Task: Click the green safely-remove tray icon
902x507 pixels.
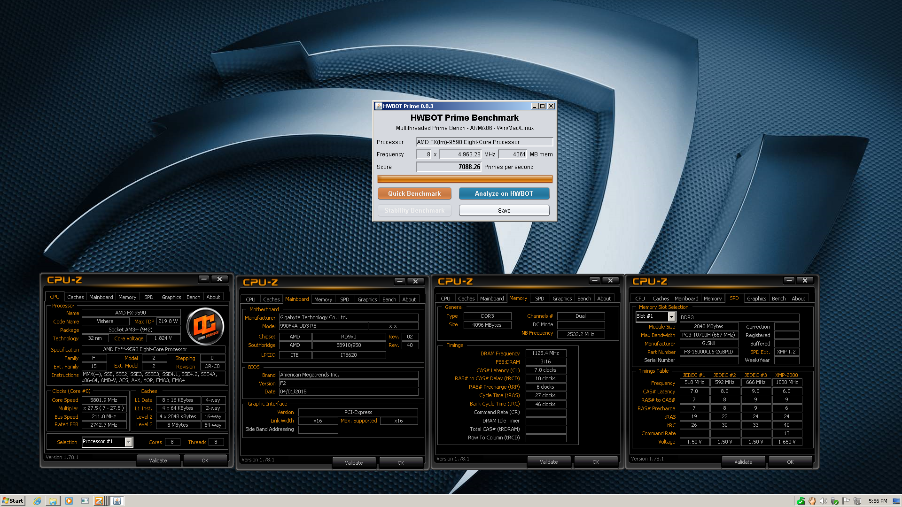Action: pos(801,501)
